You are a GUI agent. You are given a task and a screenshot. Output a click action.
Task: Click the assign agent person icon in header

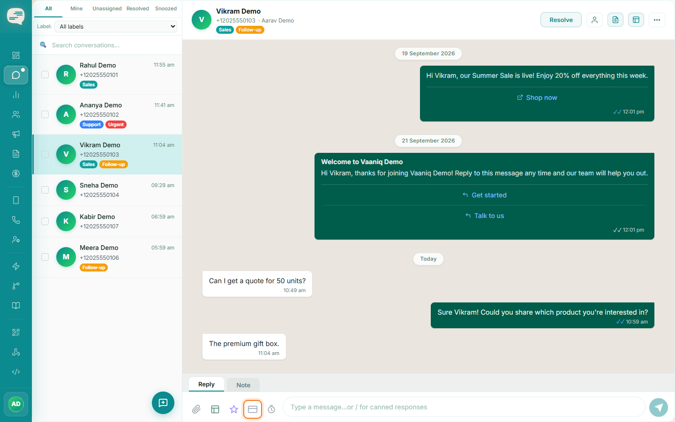[594, 20]
